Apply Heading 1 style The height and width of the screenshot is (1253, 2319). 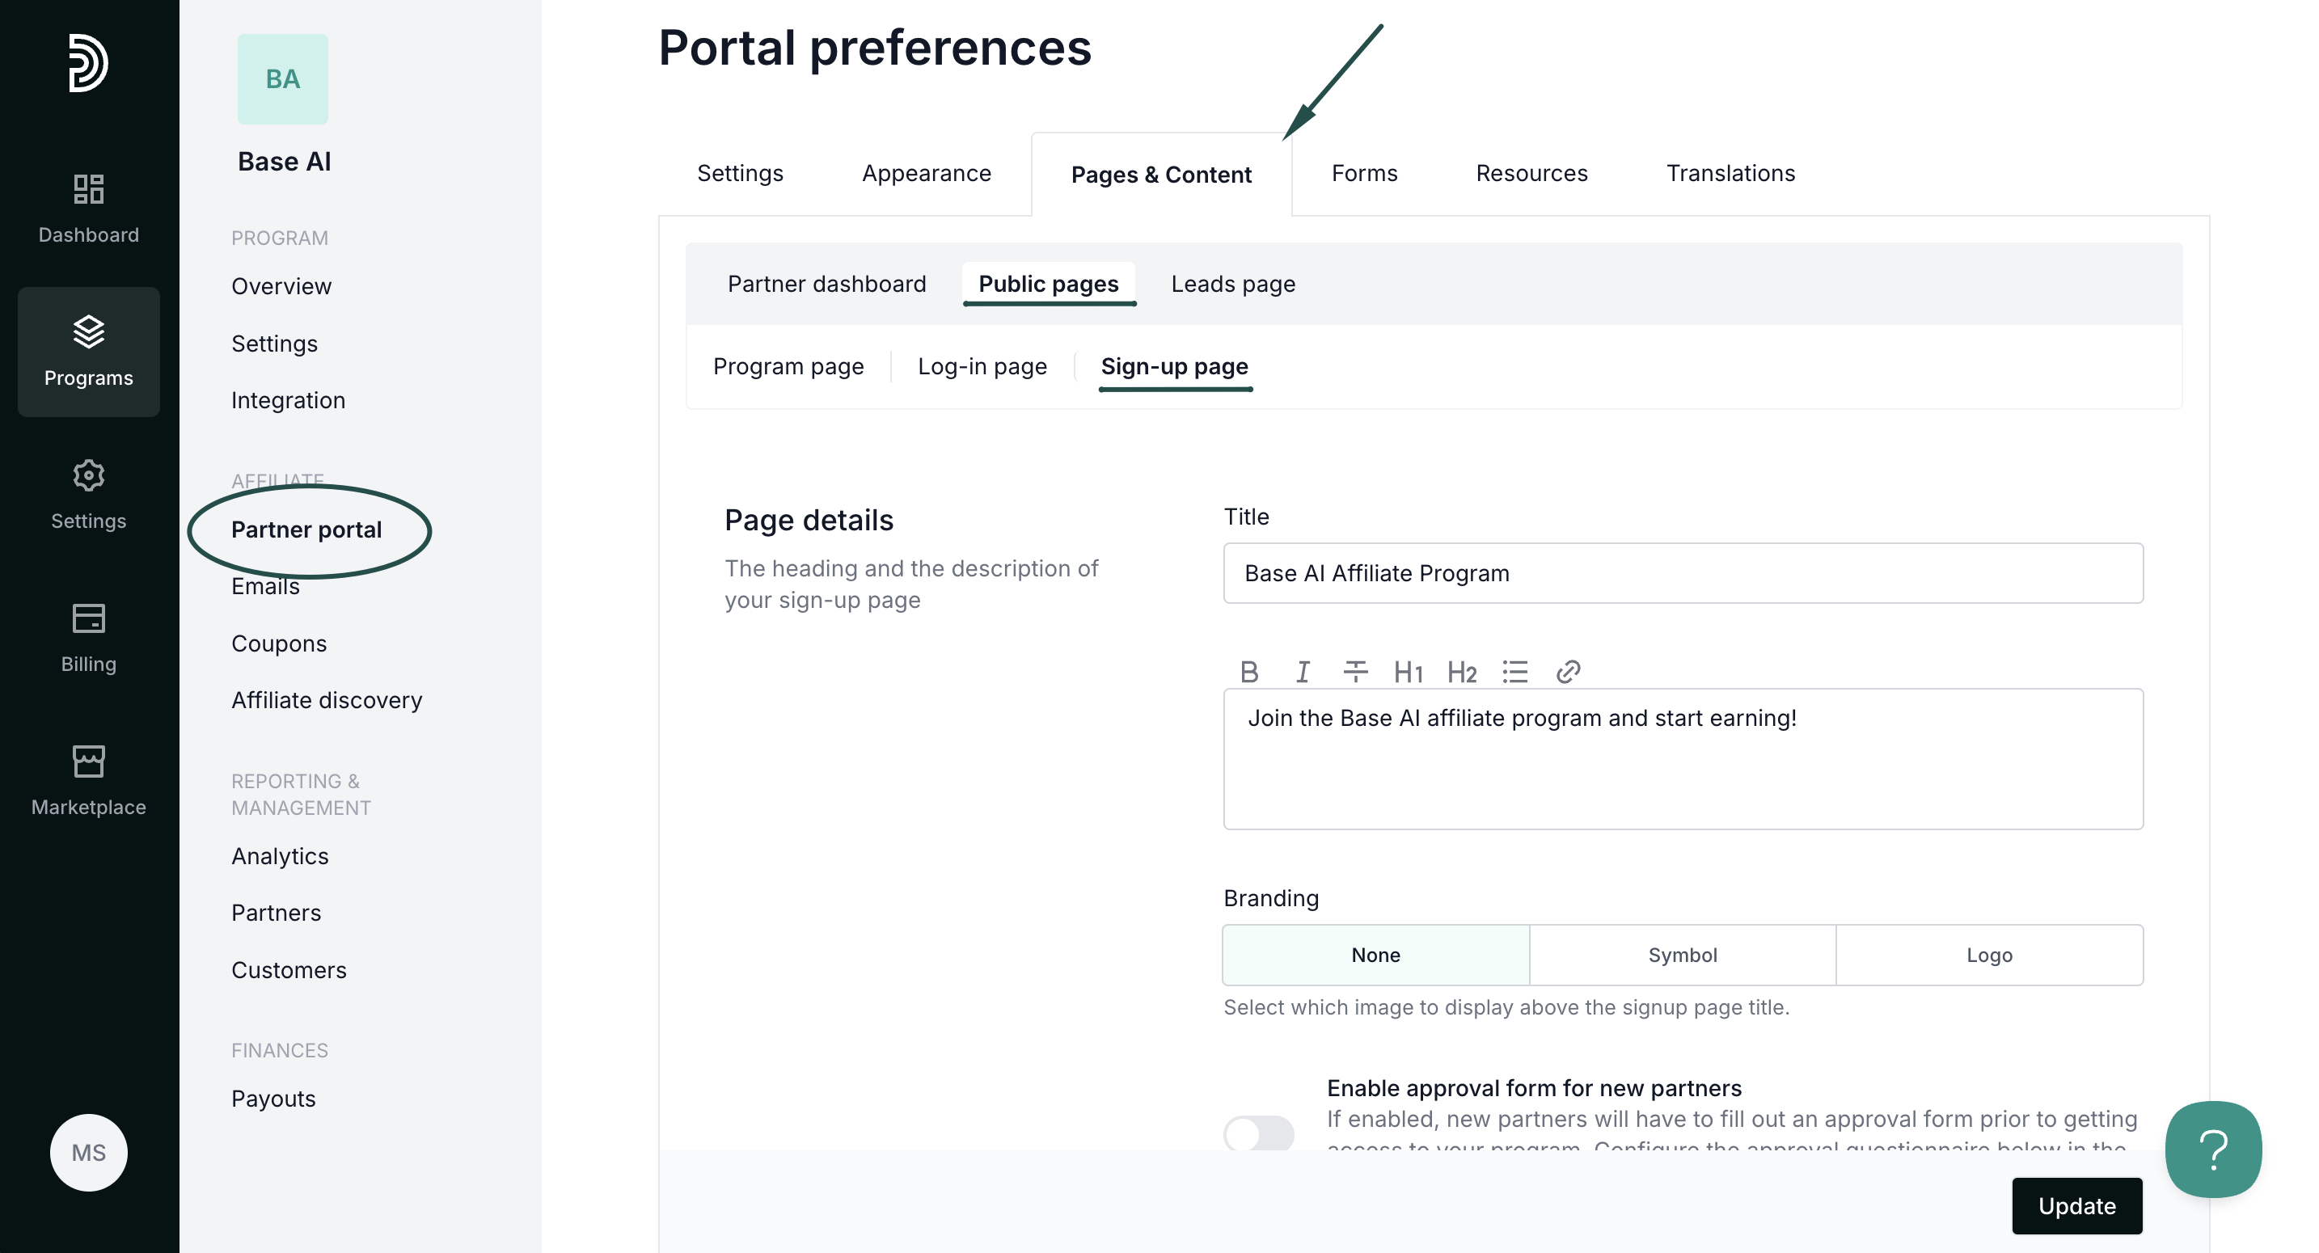(1408, 672)
